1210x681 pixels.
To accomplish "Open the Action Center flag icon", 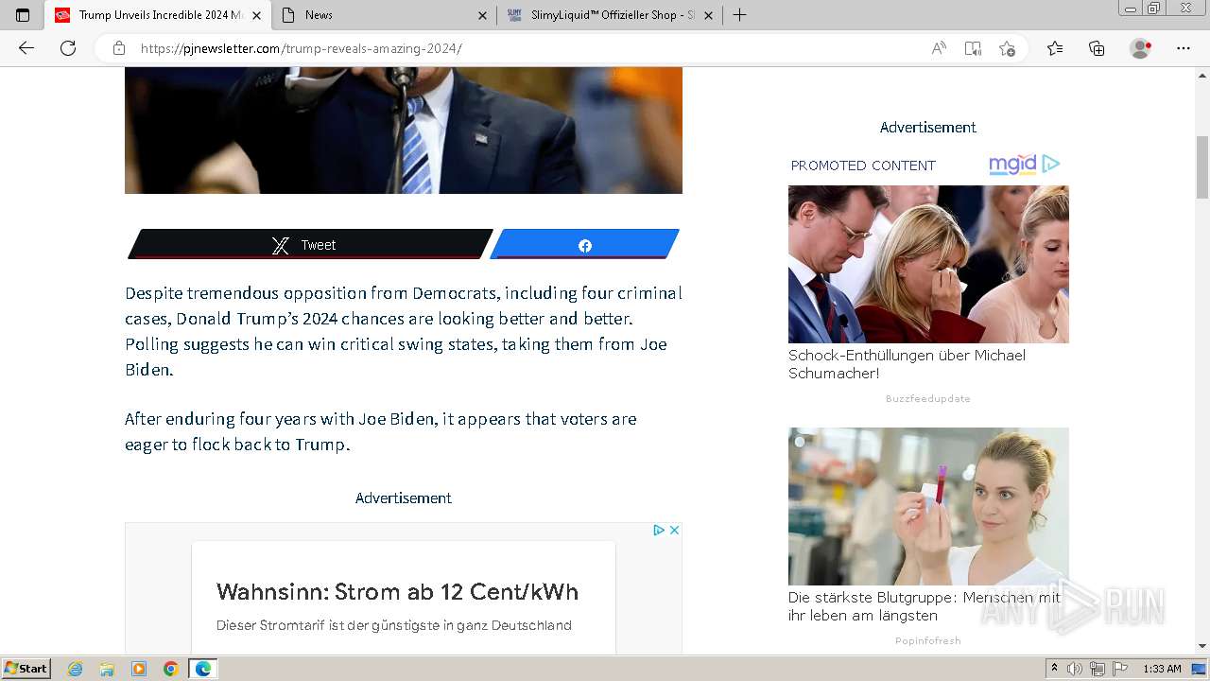I will (1120, 669).
